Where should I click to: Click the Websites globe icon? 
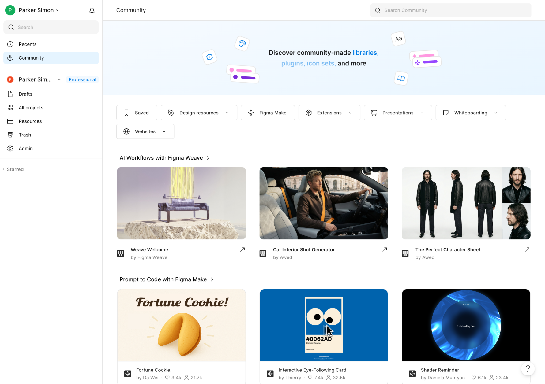pos(126,131)
